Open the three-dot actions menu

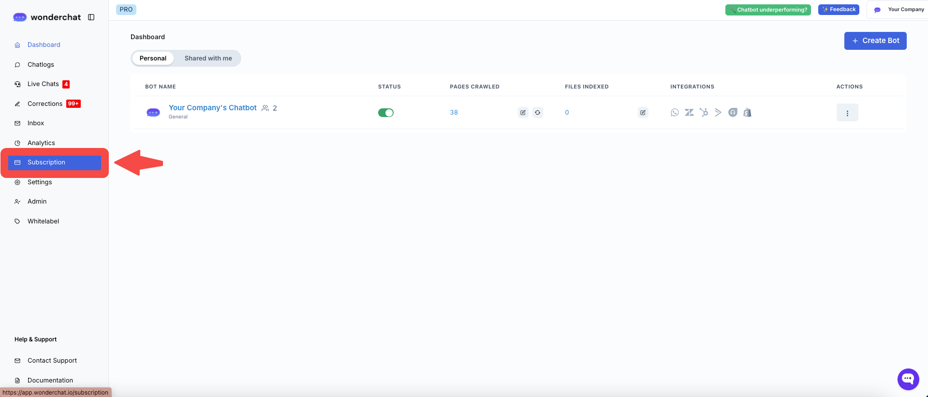tap(847, 113)
